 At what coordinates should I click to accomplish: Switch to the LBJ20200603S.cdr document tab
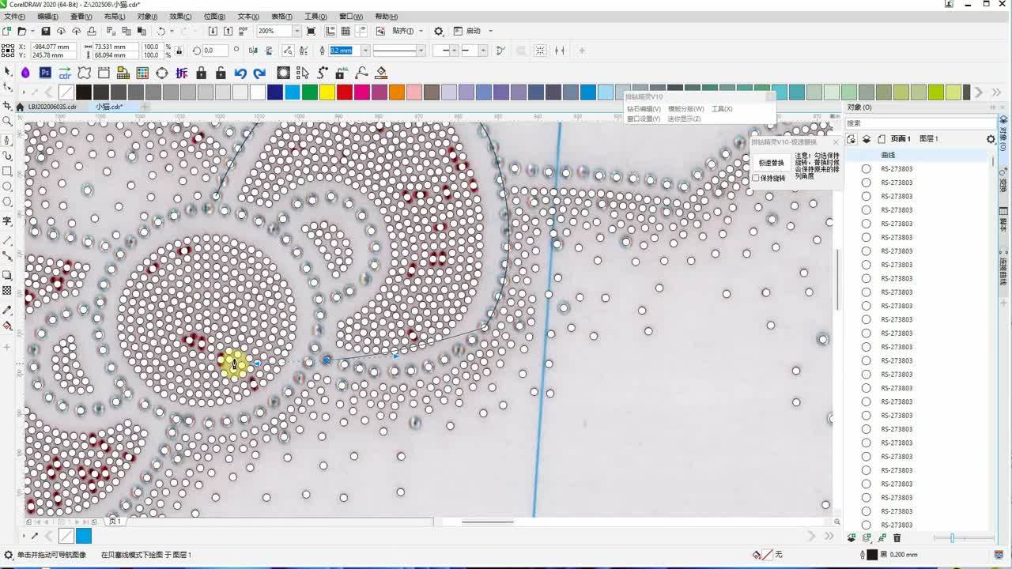[52, 107]
